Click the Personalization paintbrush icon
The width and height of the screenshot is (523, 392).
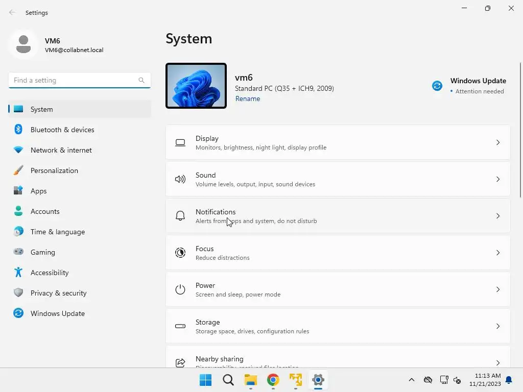(x=18, y=170)
